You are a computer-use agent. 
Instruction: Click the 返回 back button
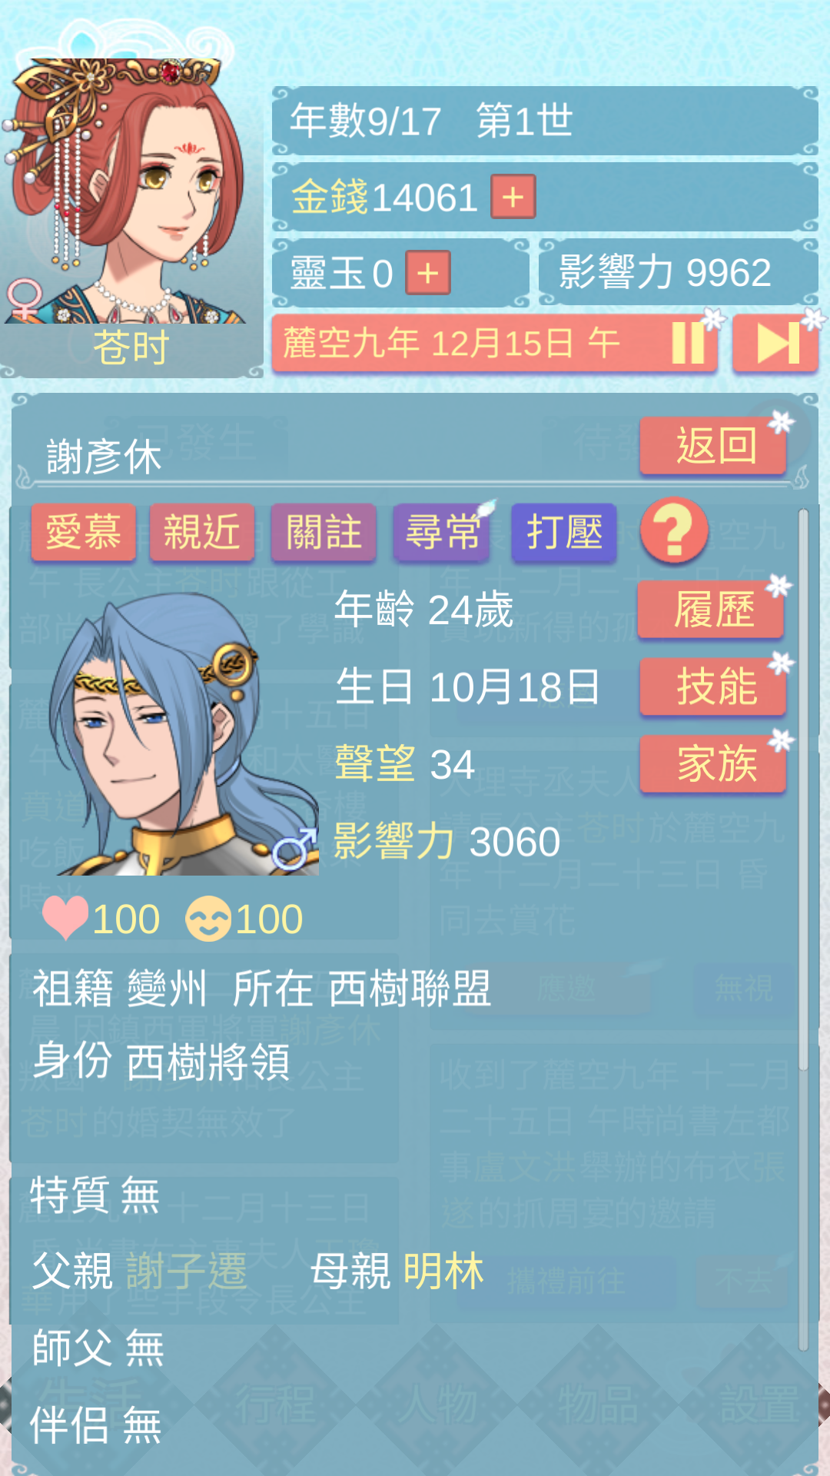(x=714, y=446)
